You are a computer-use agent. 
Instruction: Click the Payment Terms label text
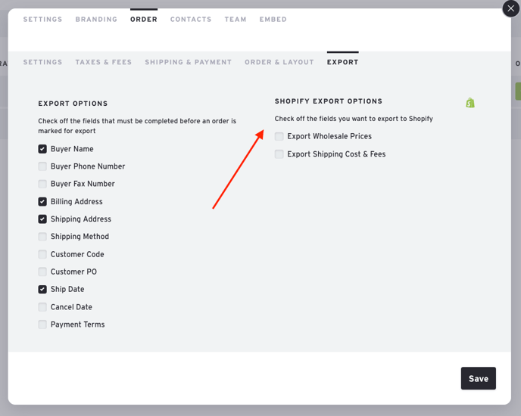pyautogui.click(x=77, y=324)
